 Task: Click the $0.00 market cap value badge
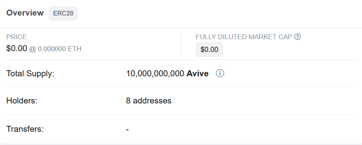pyautogui.click(x=209, y=50)
